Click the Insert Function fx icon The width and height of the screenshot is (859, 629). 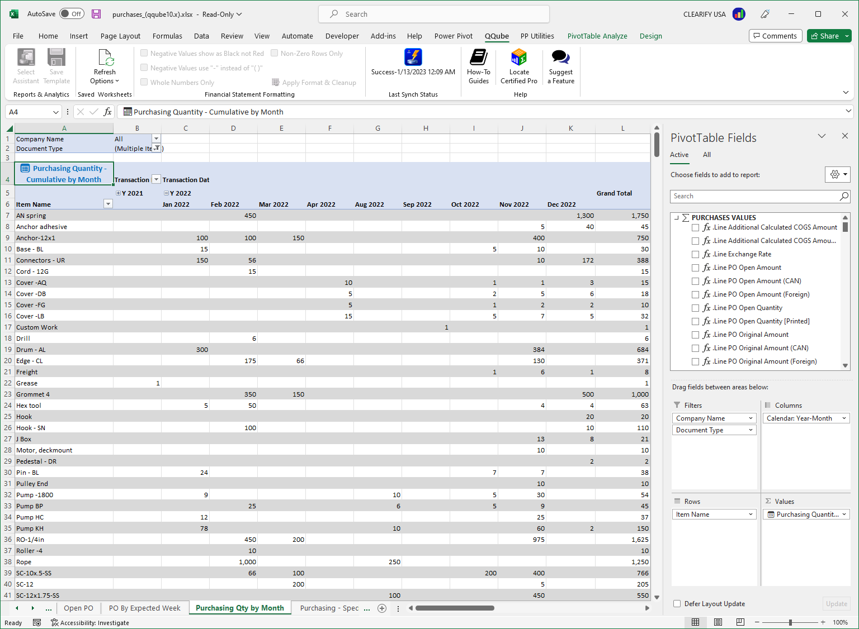[x=107, y=112]
